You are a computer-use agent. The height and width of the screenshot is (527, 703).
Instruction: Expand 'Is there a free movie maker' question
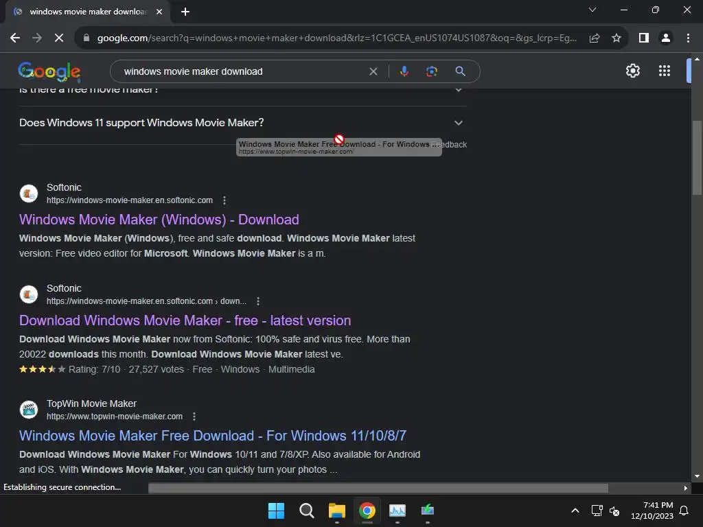[x=242, y=92]
